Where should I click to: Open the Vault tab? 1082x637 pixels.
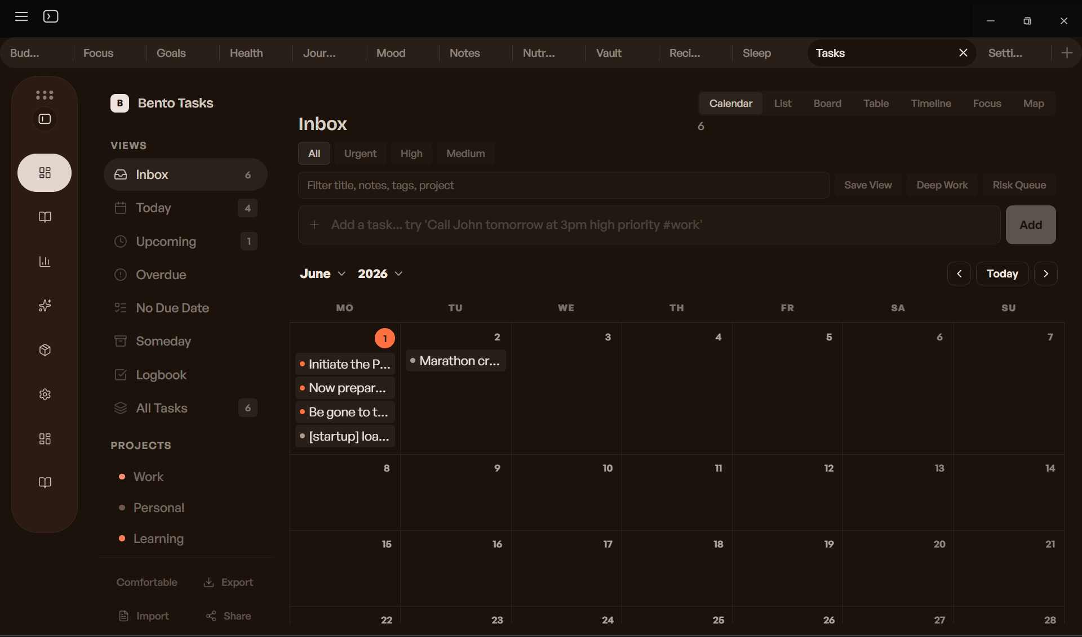[609, 53]
